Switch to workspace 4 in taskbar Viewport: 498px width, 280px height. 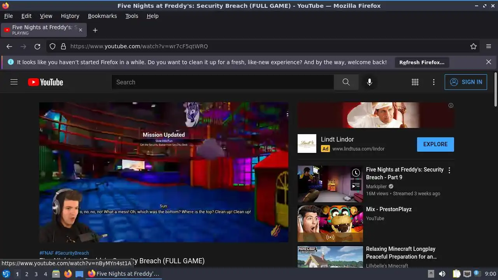[45, 274]
